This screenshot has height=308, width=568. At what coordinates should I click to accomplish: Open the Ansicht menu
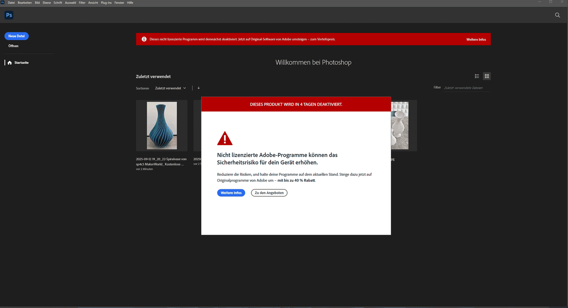tap(93, 2)
